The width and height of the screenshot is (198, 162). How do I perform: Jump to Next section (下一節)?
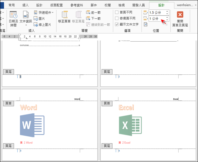(x=93, y=19)
